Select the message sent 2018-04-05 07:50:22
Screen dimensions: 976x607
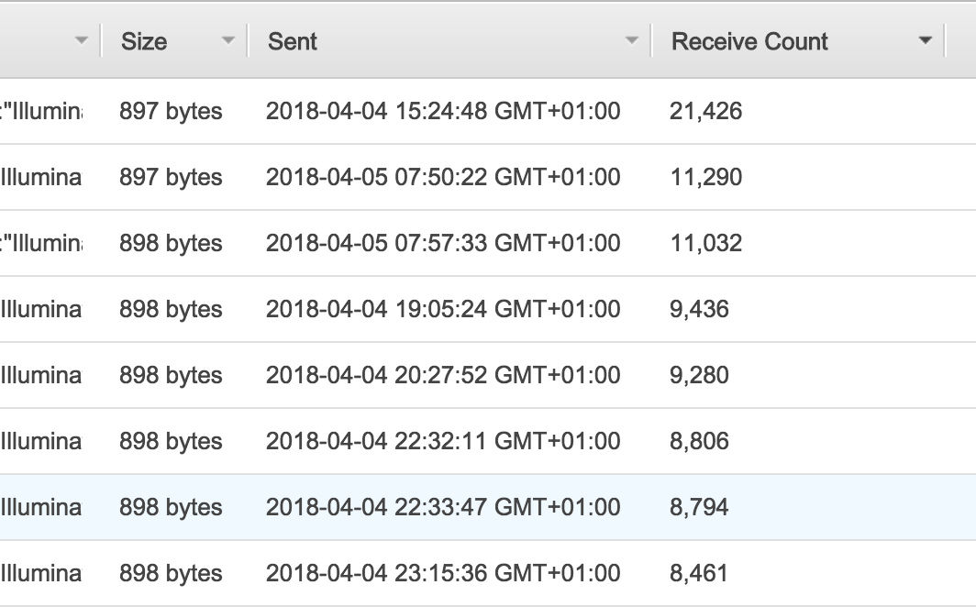442,177
